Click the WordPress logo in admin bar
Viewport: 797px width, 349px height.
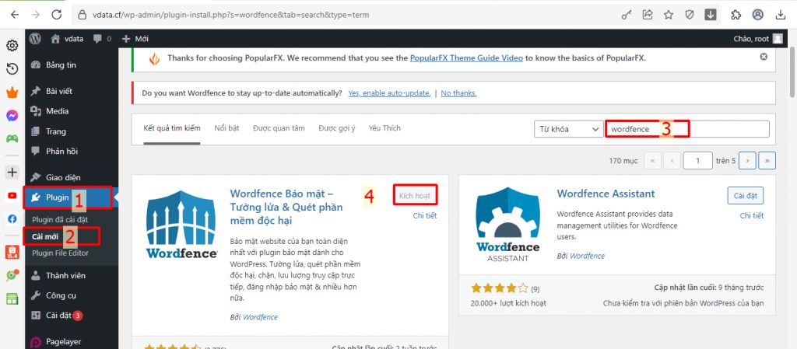(x=35, y=39)
